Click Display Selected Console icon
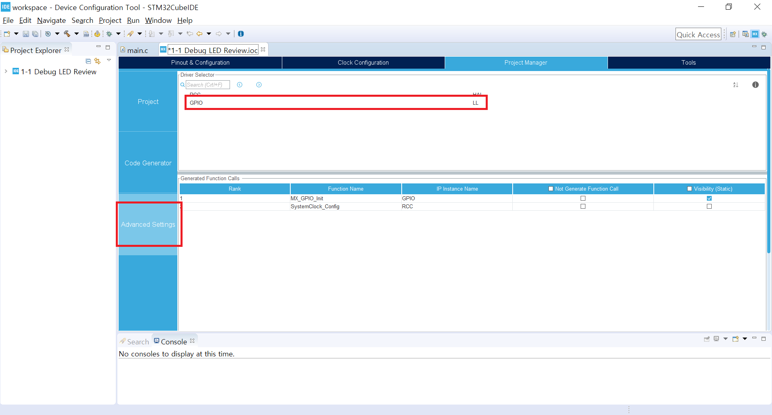The width and height of the screenshot is (772, 415). pos(717,339)
